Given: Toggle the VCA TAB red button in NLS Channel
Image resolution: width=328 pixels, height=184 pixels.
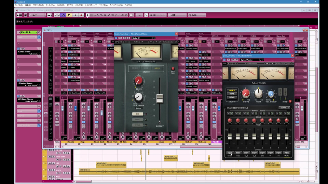Looking at the screenshot, I should pyautogui.click(x=173, y=68).
